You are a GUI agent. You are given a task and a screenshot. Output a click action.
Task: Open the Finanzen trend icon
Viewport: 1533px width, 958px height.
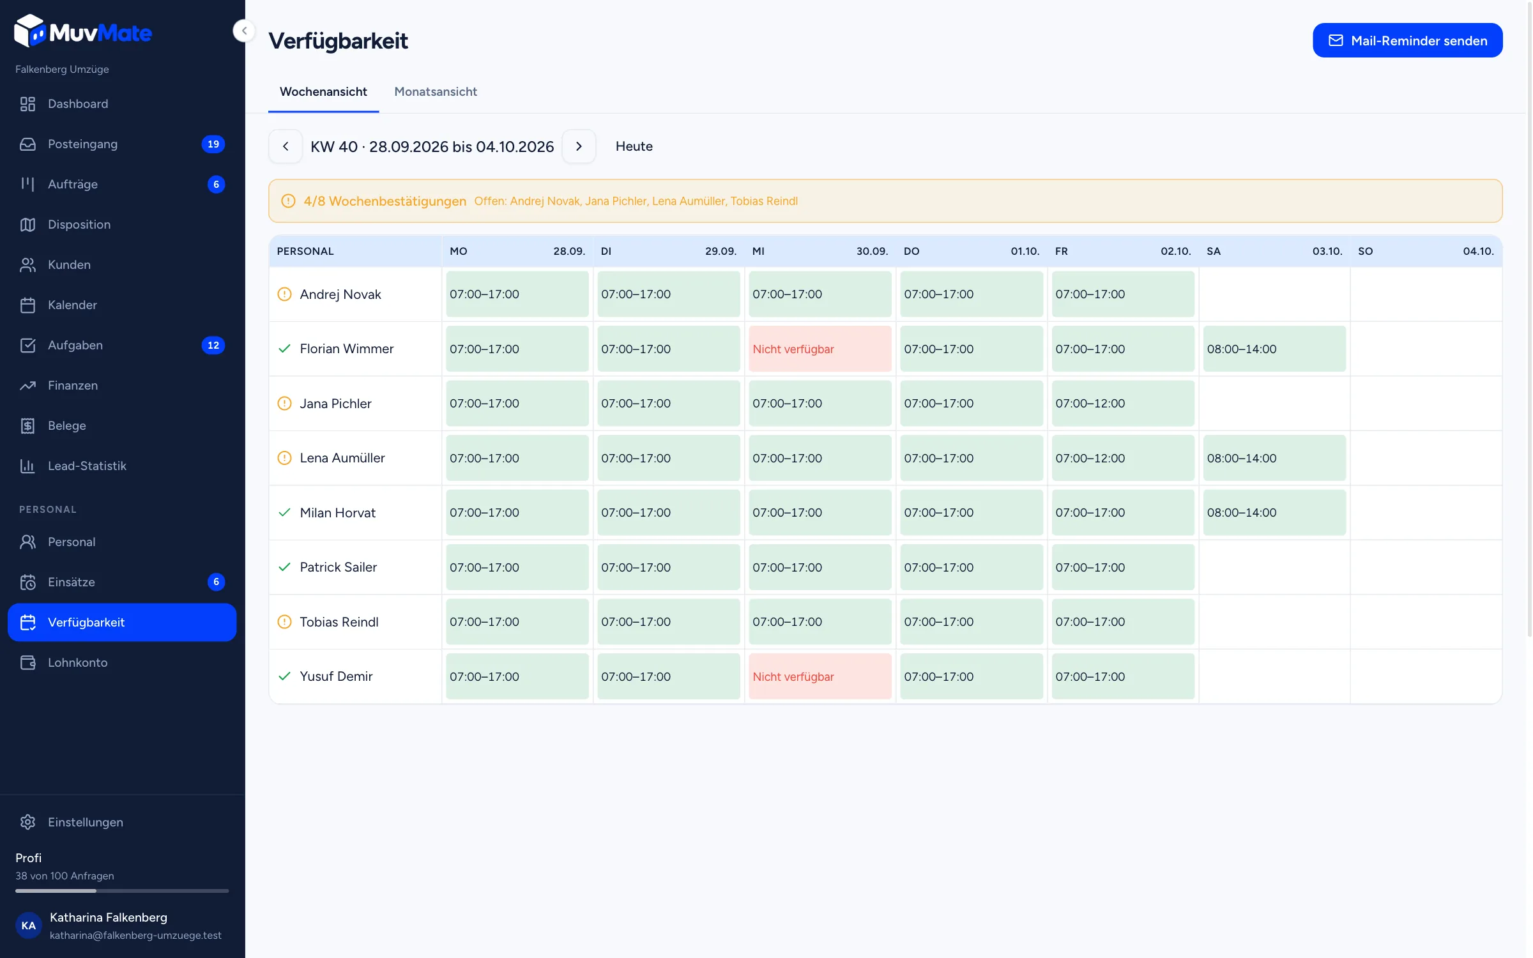(27, 385)
